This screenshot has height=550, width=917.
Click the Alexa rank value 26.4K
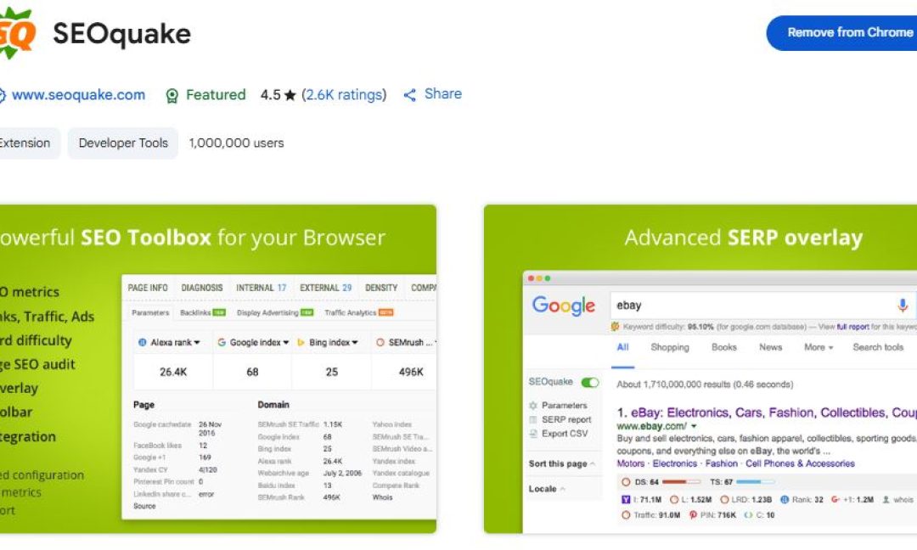173,372
